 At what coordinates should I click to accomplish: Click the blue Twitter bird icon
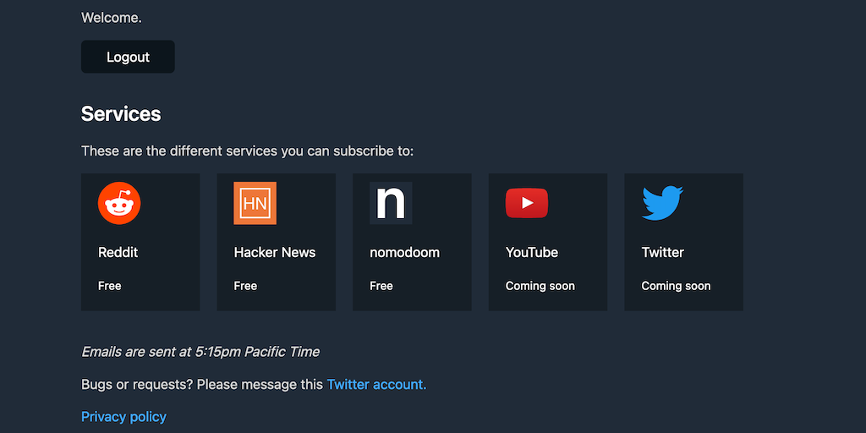662,203
